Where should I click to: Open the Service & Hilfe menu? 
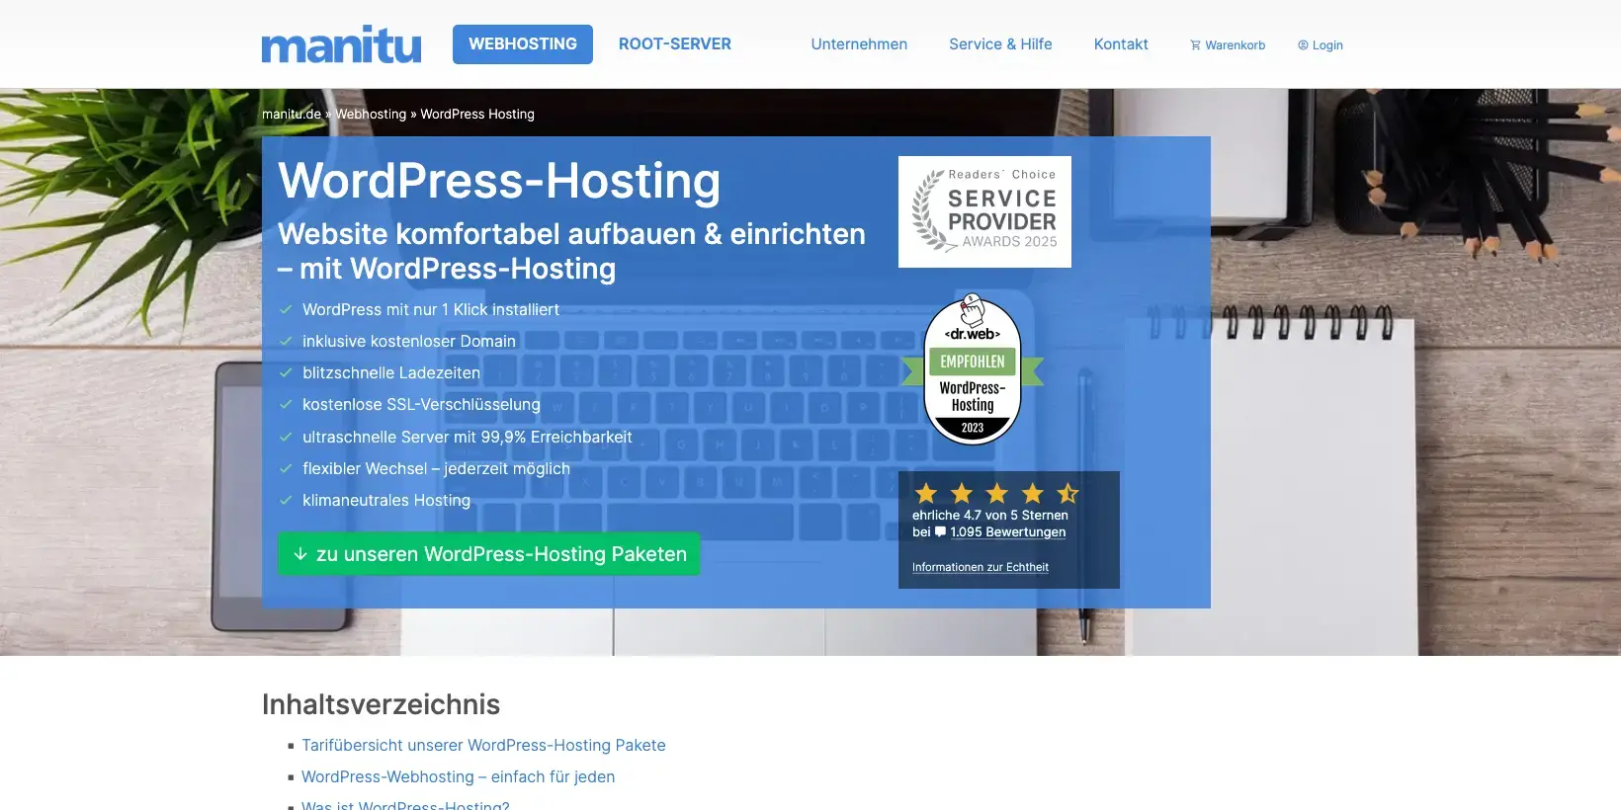pyautogui.click(x=1000, y=44)
